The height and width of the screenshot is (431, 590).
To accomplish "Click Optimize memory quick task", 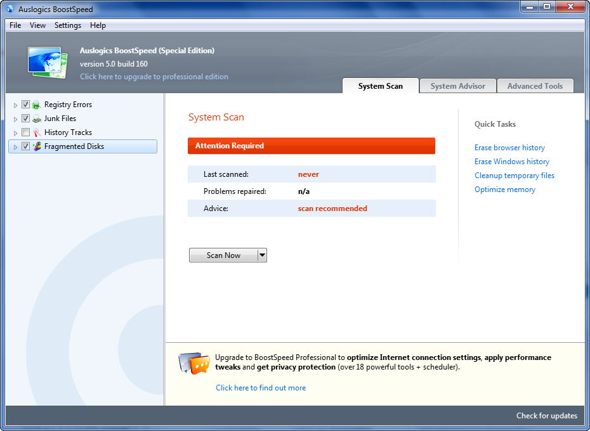I will coord(505,190).
